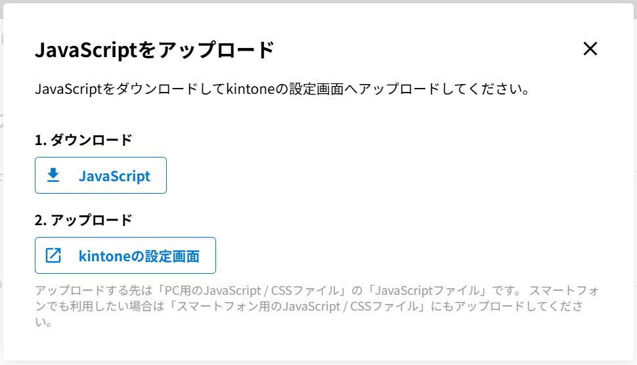This screenshot has width=637, height=365.
Task: Select the "2. アップロード" step heading
Action: (x=83, y=220)
